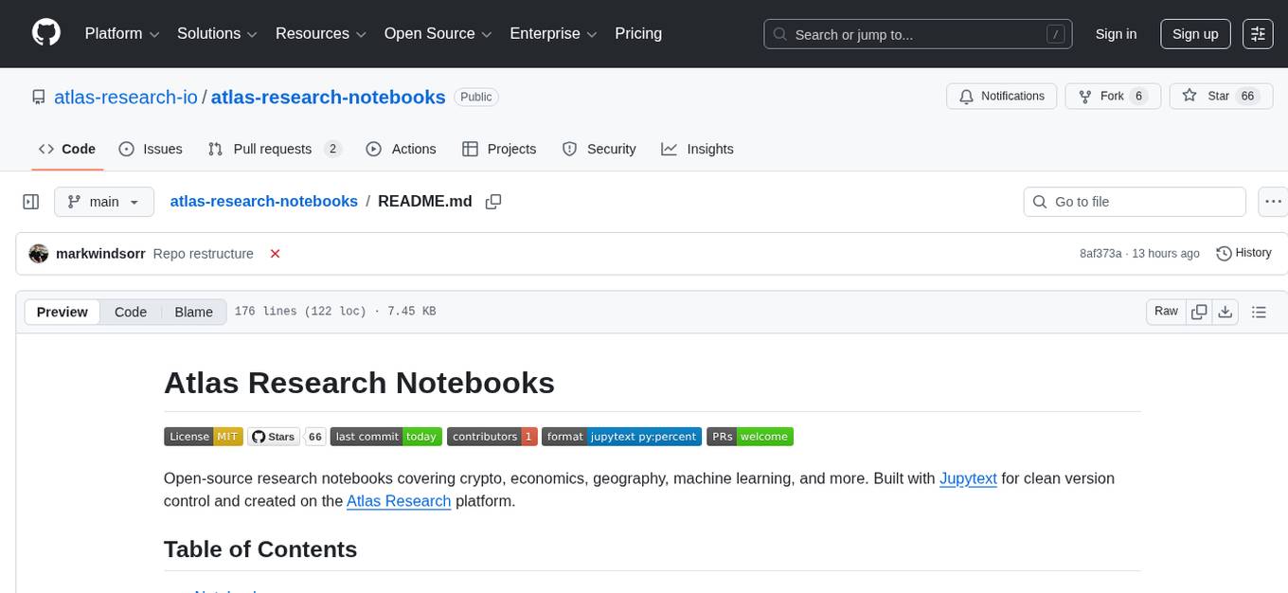
Task: Star the atlas-research-notebooks repository
Action: pyautogui.click(x=1221, y=96)
